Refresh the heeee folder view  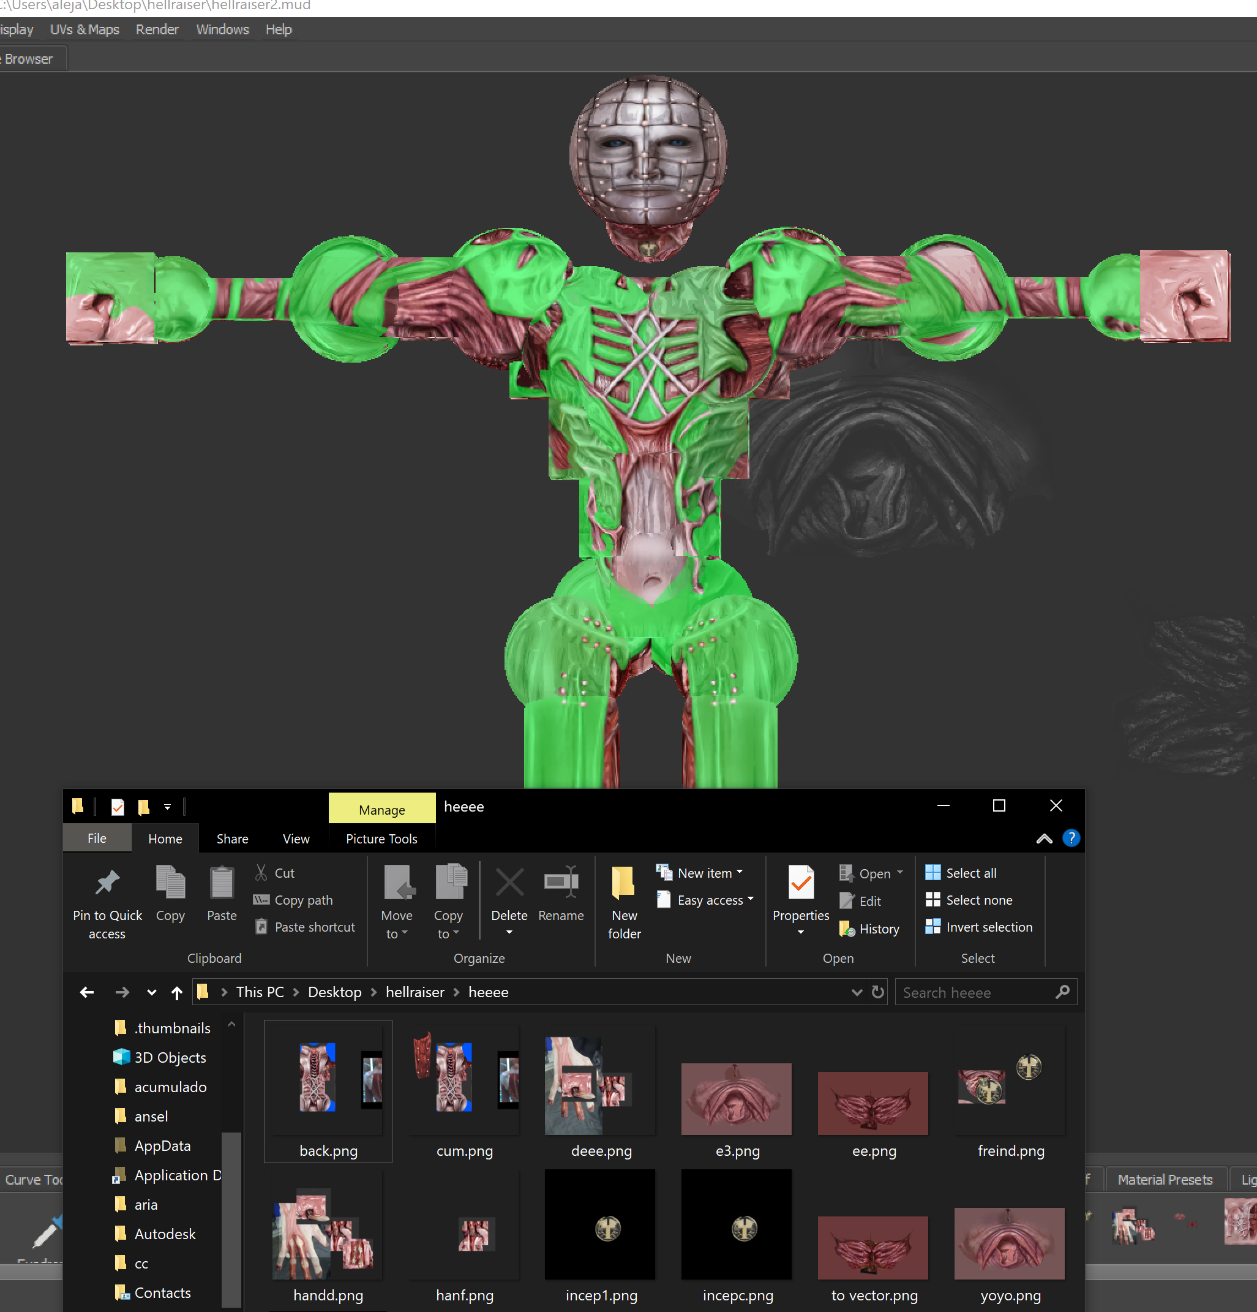(x=877, y=992)
